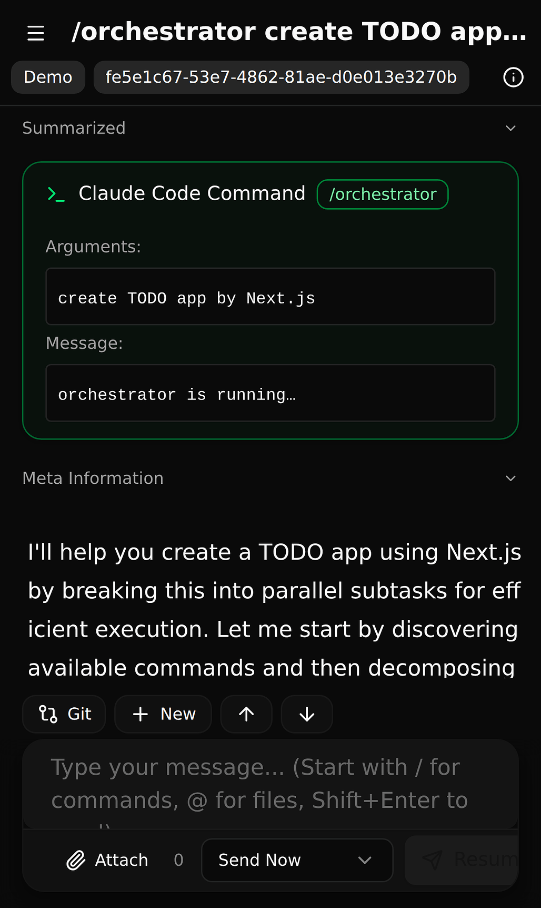
Task: Click the session ID badge
Action: pos(281,77)
